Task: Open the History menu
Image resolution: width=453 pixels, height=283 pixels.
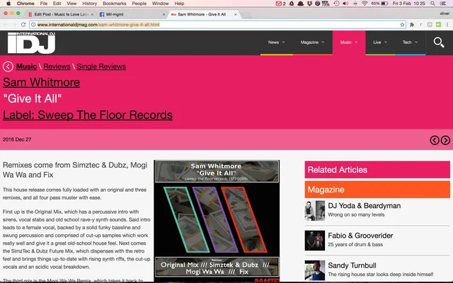Action: point(90,4)
